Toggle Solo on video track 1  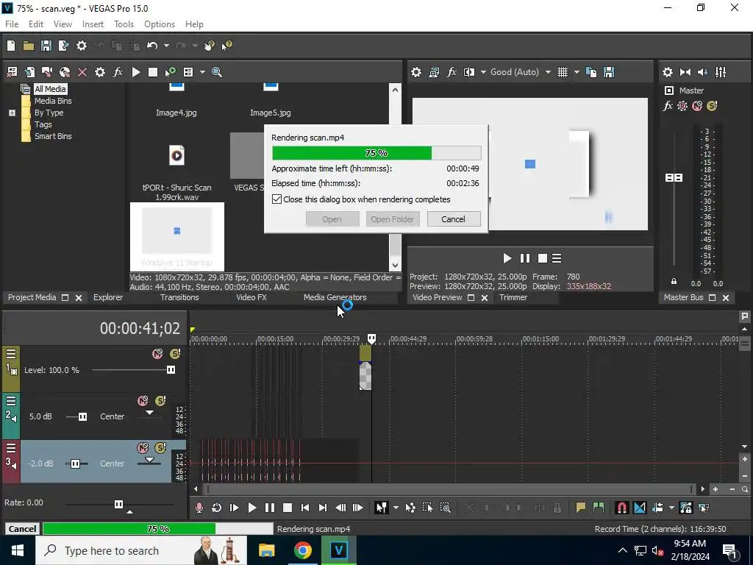175,354
